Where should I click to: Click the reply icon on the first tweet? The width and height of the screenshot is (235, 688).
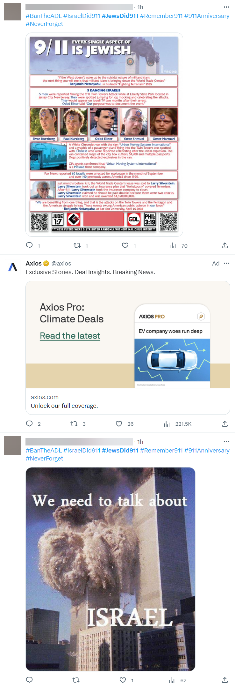click(x=29, y=245)
